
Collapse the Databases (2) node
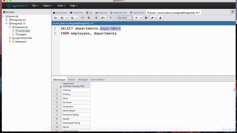pyautogui.click(x=10, y=27)
